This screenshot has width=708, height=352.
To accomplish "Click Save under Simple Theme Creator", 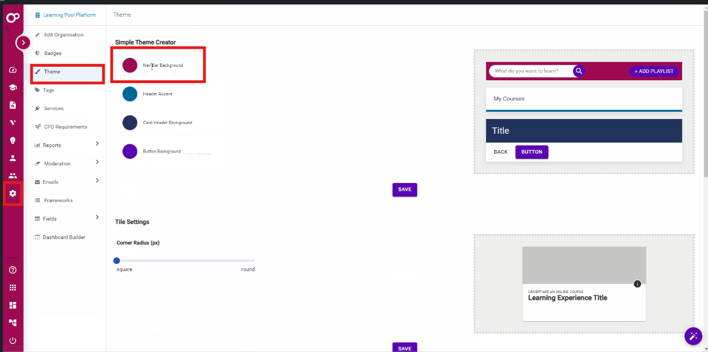I will click(405, 190).
